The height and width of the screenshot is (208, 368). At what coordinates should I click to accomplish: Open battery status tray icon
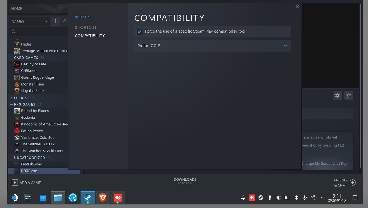(x=287, y=198)
